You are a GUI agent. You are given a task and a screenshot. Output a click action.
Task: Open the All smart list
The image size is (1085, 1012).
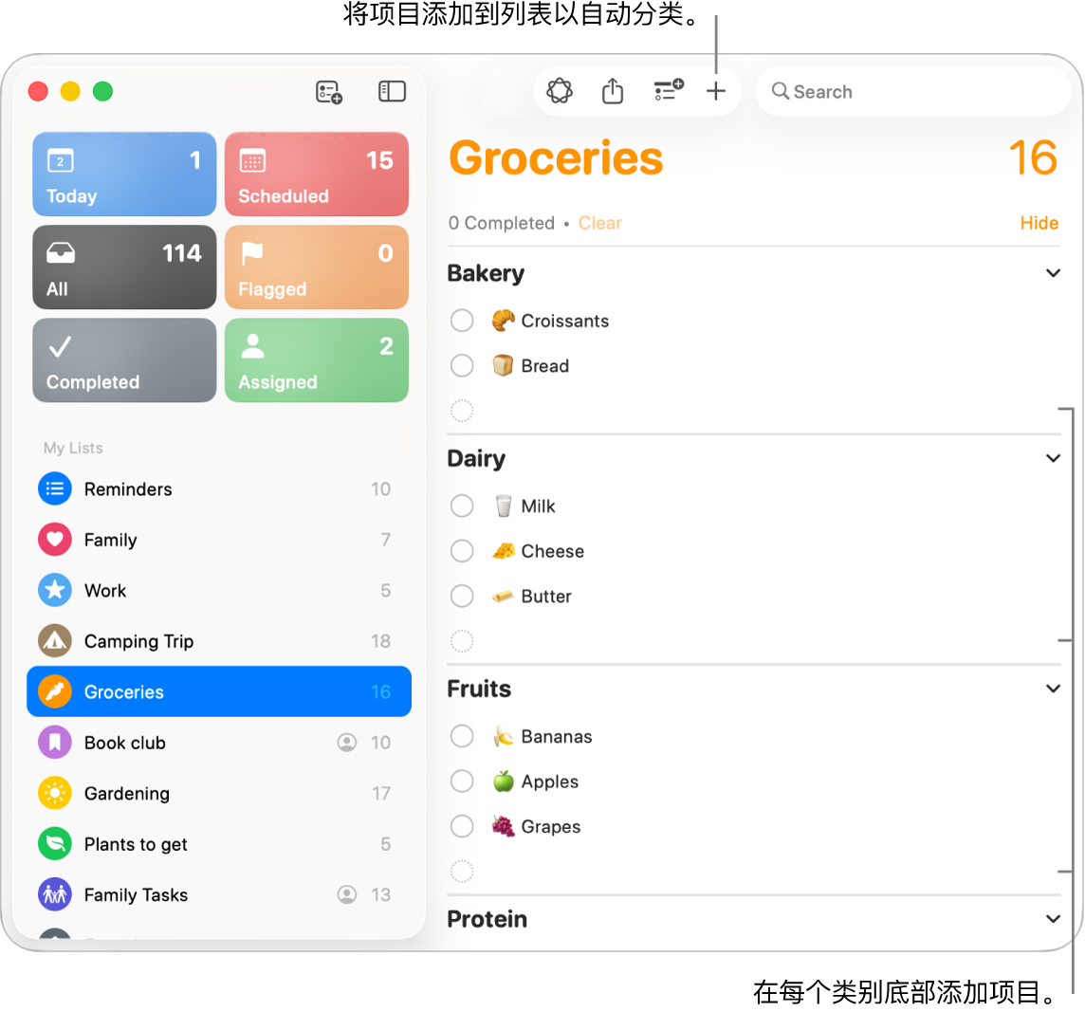coord(124,267)
